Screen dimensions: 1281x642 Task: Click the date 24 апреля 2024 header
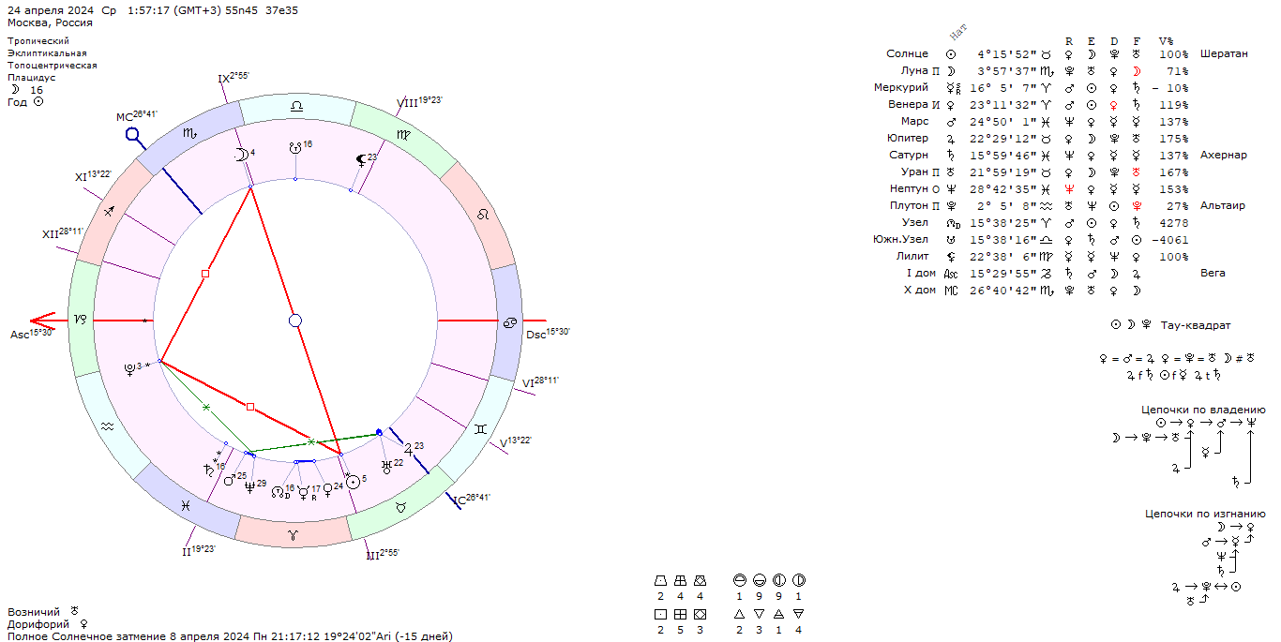pos(51,9)
